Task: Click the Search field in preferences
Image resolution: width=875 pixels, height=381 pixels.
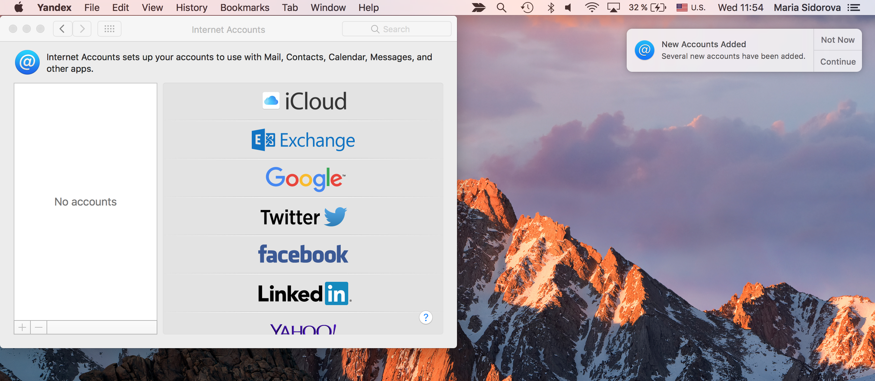Action: tap(396, 29)
